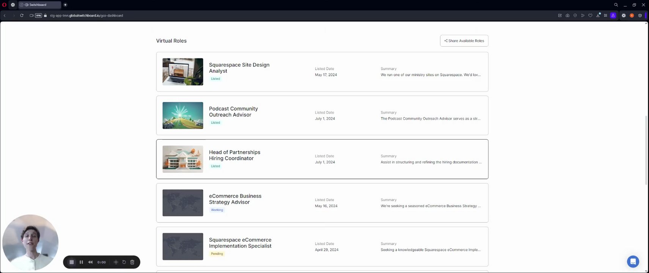
Task: Click the Squarespace Site Design Analyst laptop thumbnail
Action: coord(183,72)
